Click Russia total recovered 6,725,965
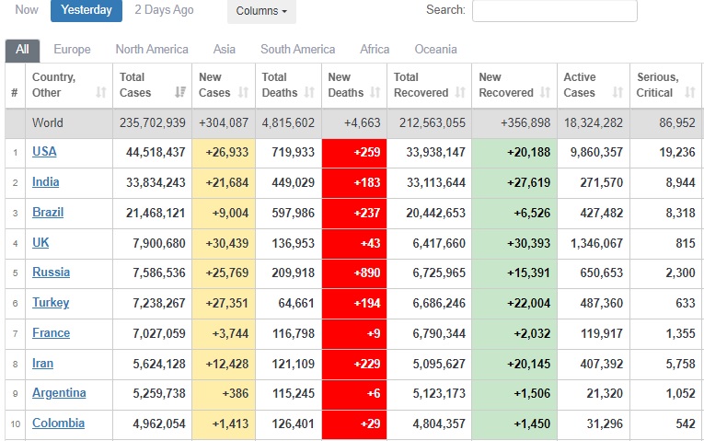The height and width of the screenshot is (441, 704). pyautogui.click(x=439, y=273)
